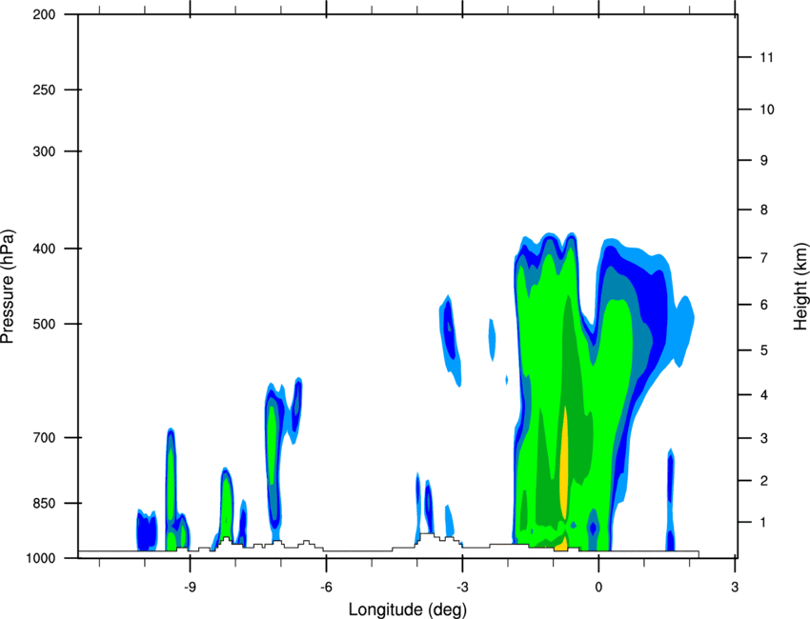The width and height of the screenshot is (810, 619).
Task: Click the tall yellow contour core
Action: (564, 463)
